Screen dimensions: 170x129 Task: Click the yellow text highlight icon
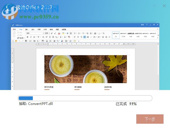point(63,33)
